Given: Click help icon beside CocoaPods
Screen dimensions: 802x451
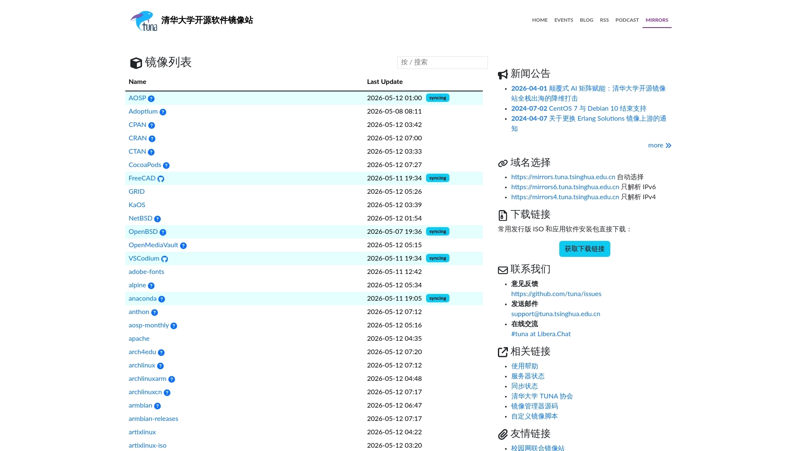Looking at the screenshot, I should [166, 165].
